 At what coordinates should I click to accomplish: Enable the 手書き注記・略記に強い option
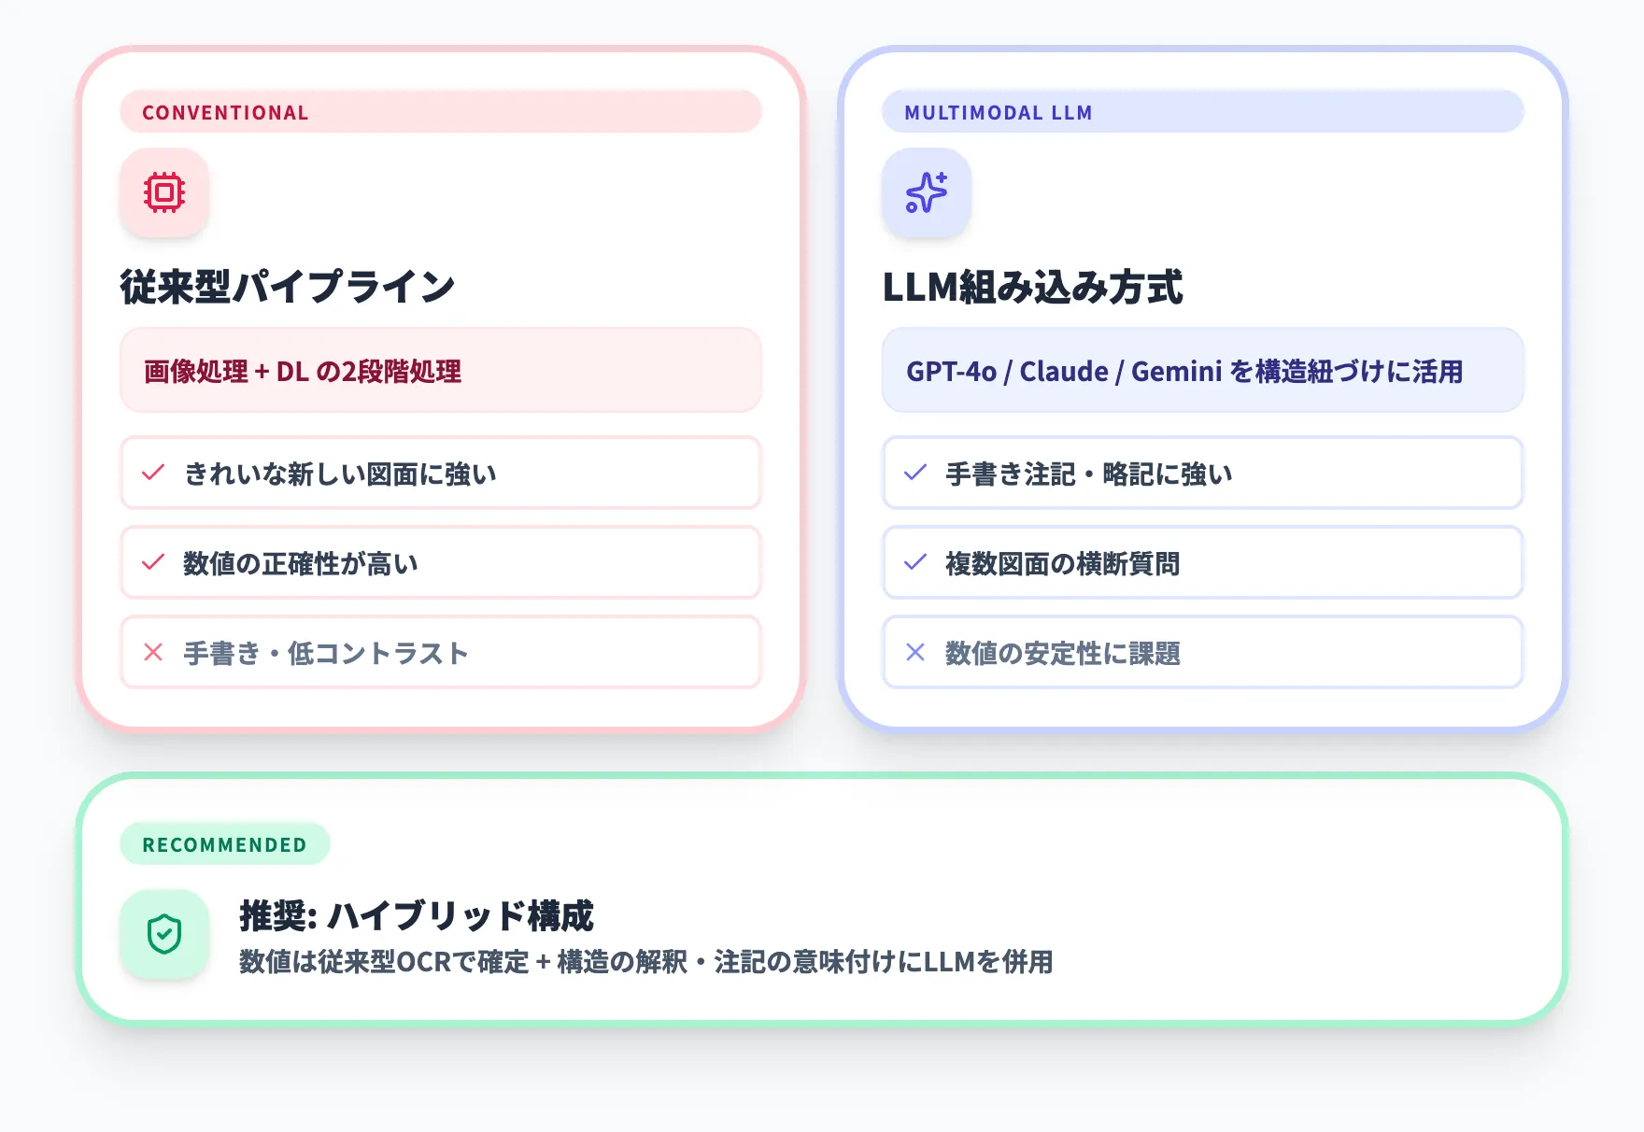(1202, 474)
